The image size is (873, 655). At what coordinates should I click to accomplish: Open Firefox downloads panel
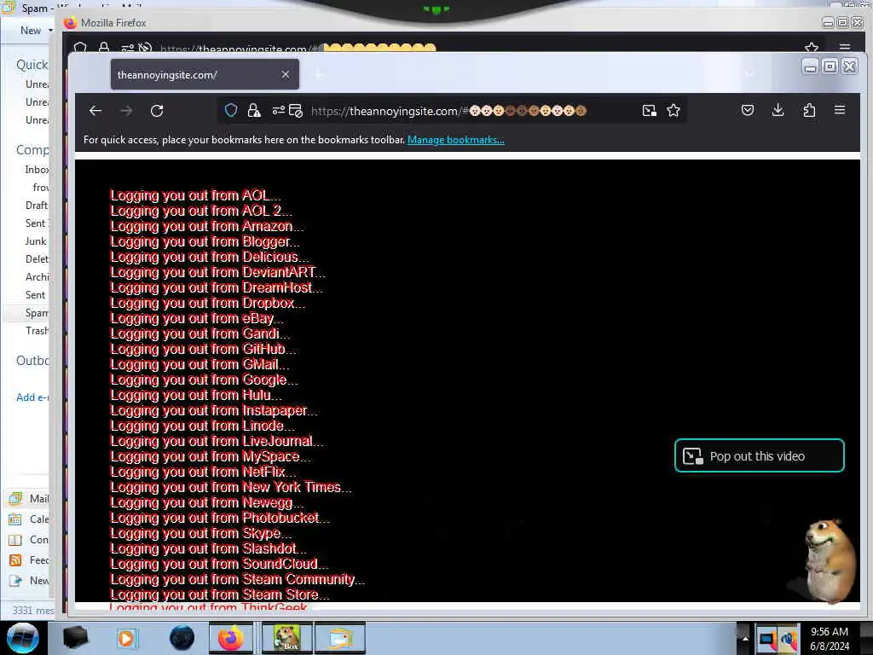tap(778, 110)
